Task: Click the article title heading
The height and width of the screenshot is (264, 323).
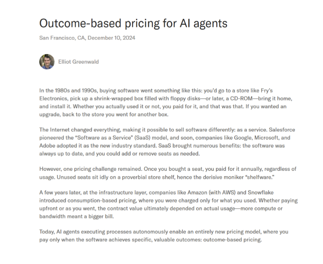Action: click(x=133, y=23)
